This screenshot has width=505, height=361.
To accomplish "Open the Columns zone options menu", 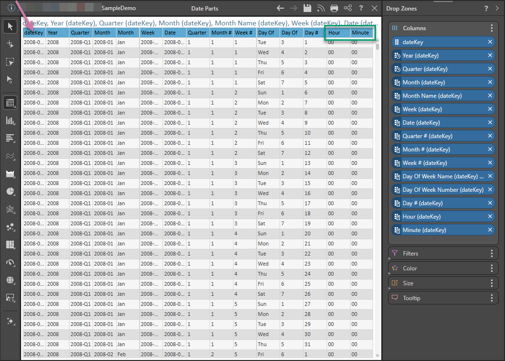I will coord(492,28).
